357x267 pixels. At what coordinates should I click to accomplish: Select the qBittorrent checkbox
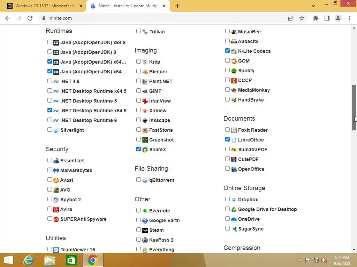(x=138, y=180)
